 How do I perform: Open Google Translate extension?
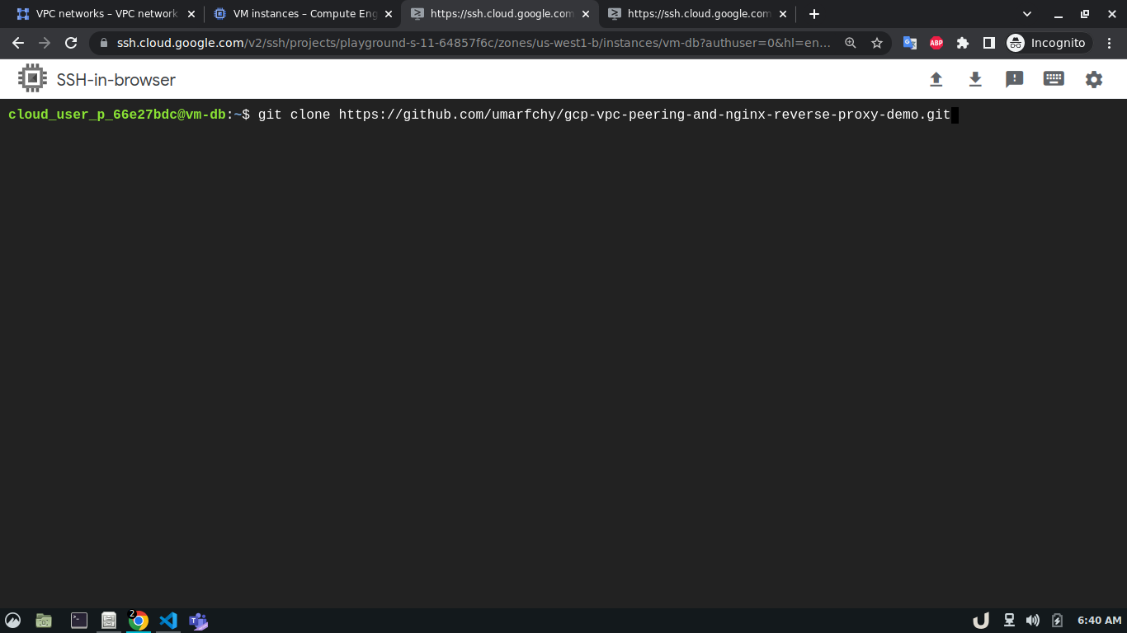coord(910,43)
